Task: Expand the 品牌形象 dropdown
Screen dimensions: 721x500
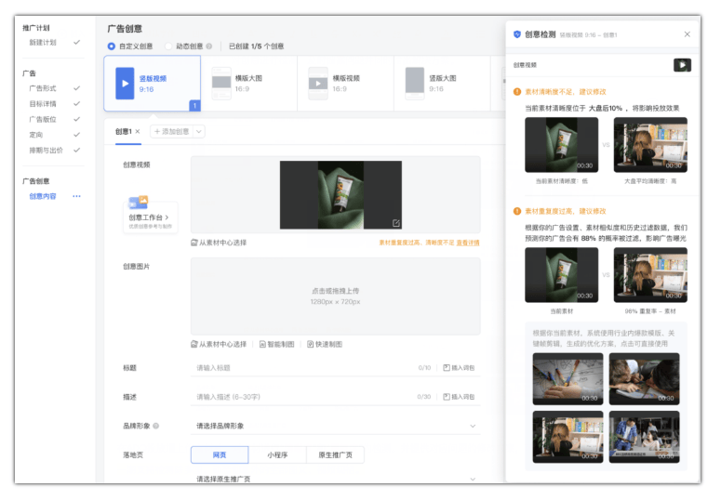Action: pos(473,426)
